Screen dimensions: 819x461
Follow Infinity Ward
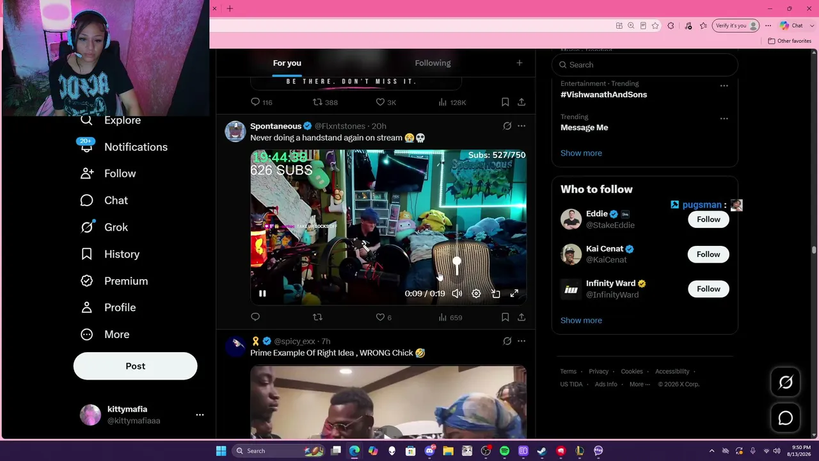[x=708, y=289]
